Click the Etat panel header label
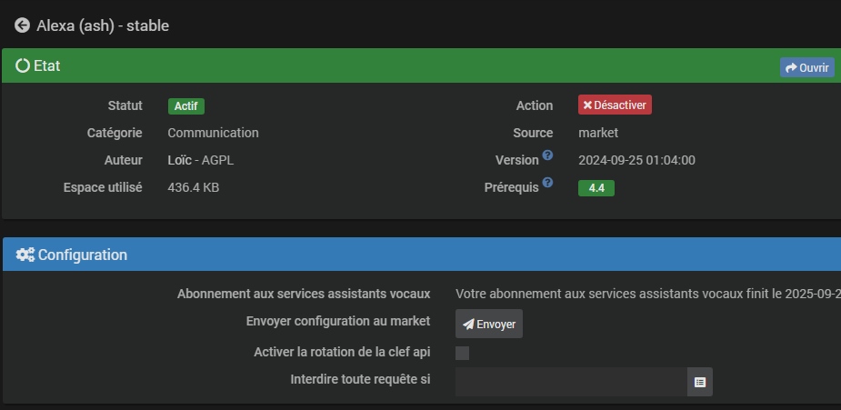The width and height of the screenshot is (841, 410). (46, 66)
